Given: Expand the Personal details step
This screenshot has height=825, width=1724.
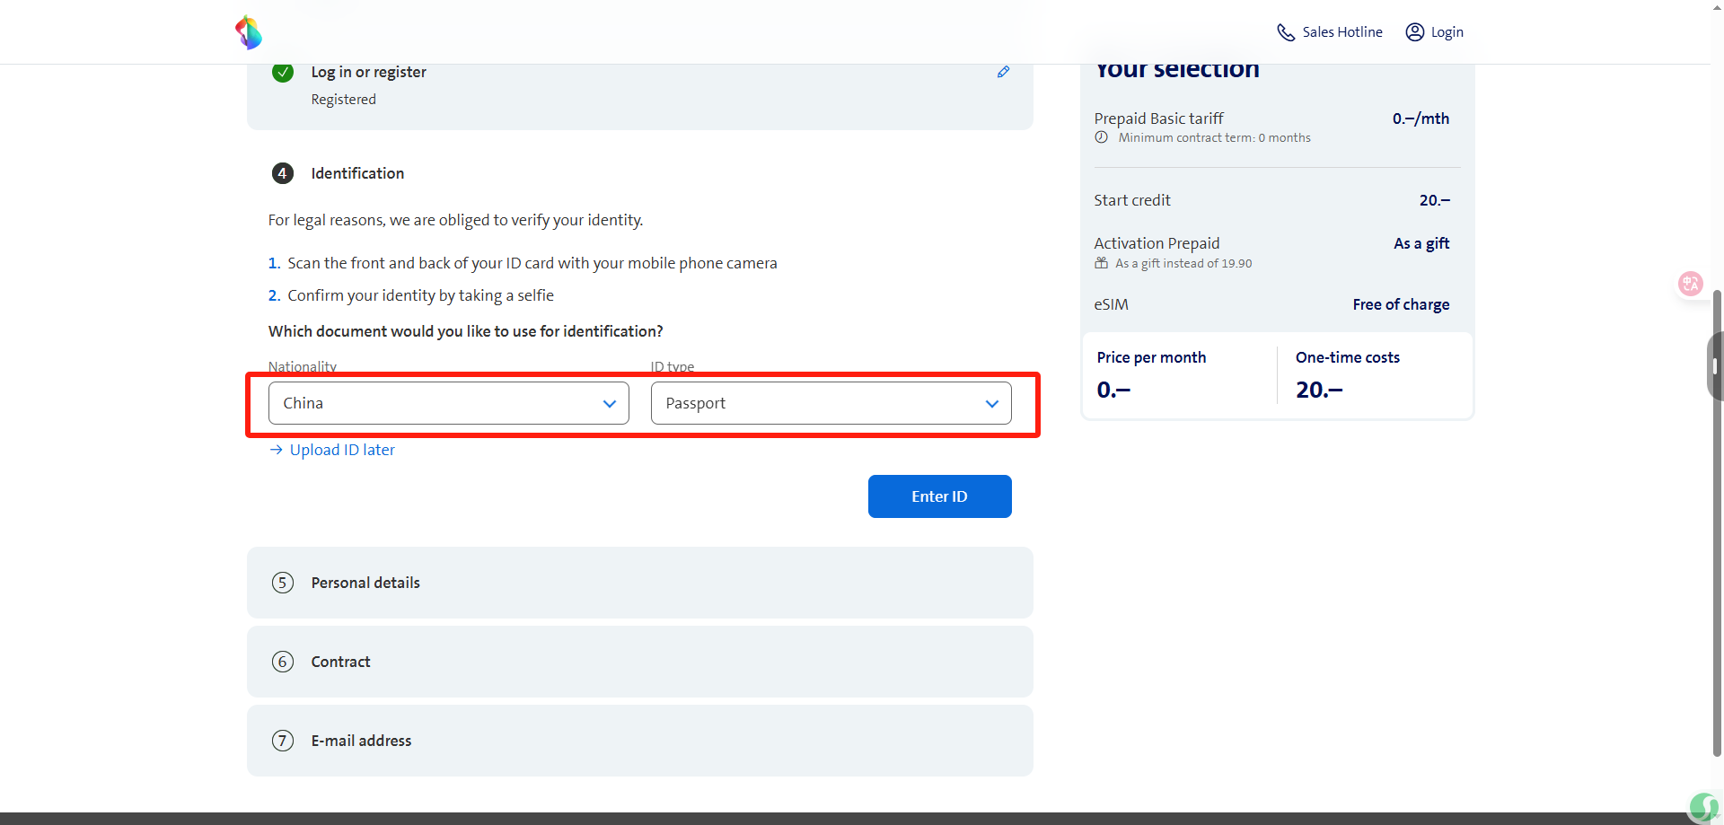Looking at the screenshot, I should 640,583.
